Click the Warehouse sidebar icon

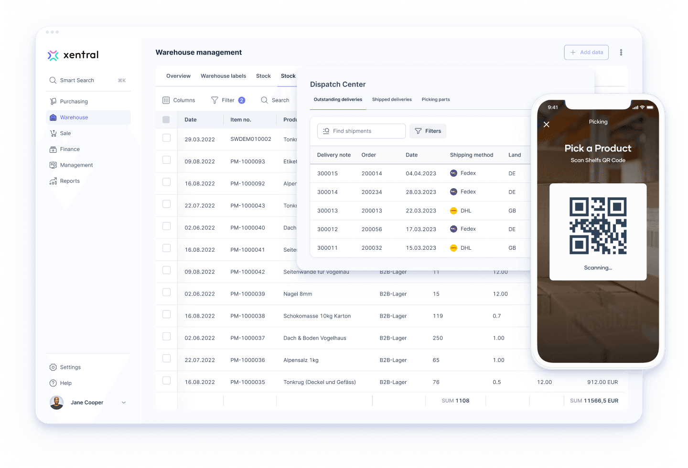click(x=53, y=117)
